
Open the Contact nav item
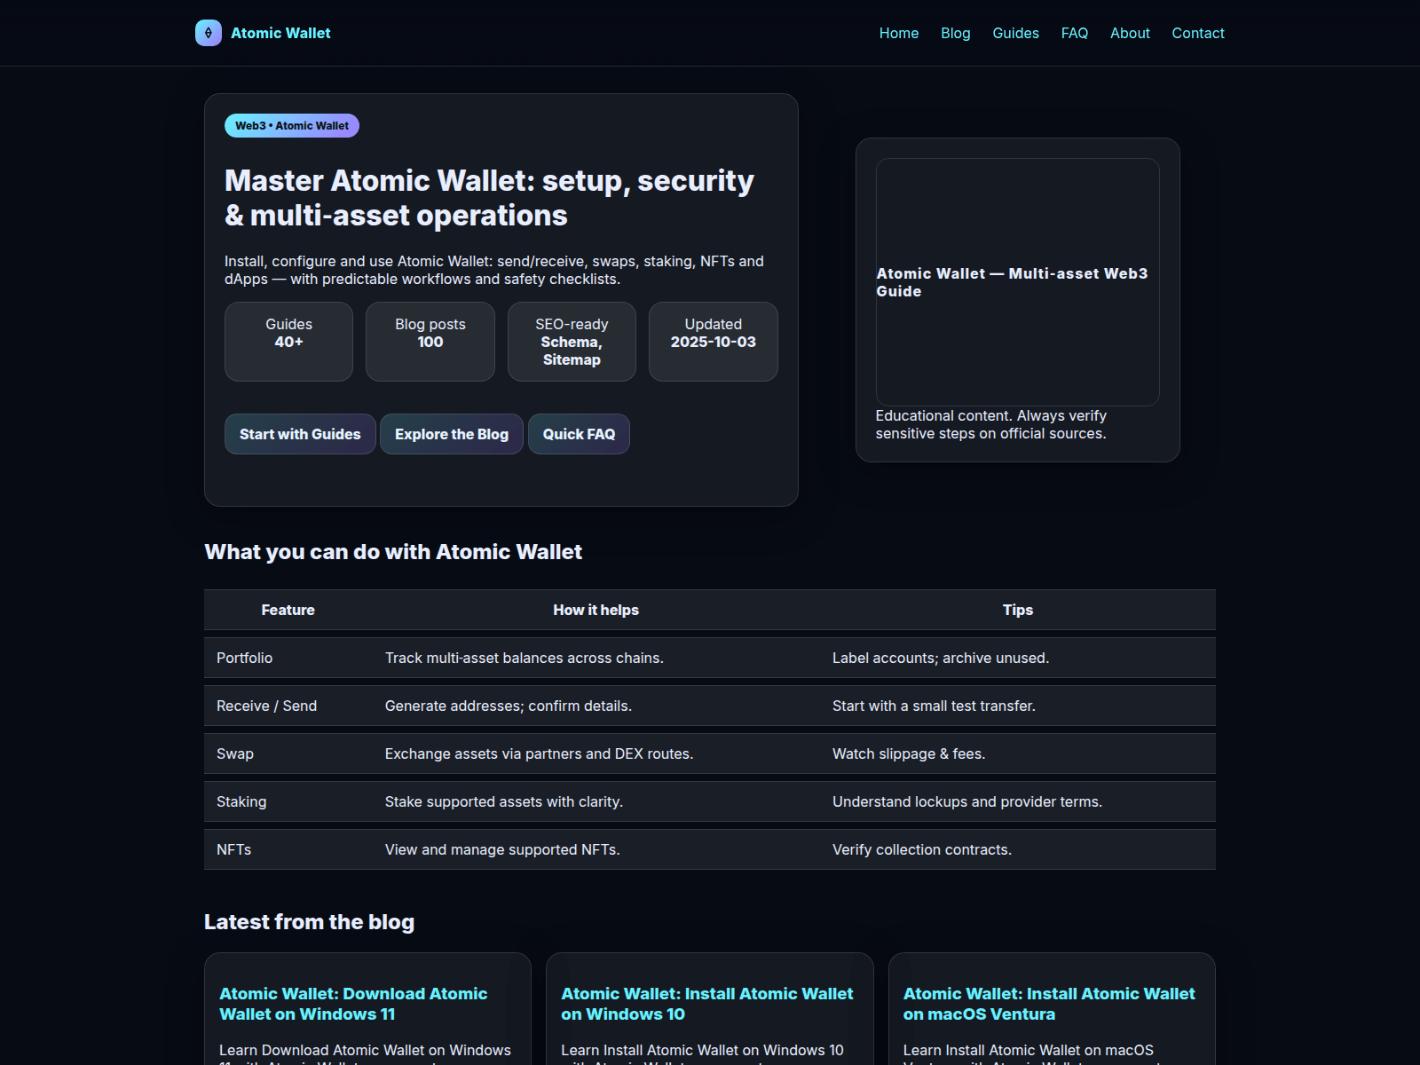click(x=1198, y=33)
